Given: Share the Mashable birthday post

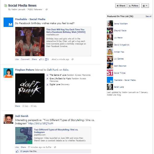Looking at the screenshot, I should point(34,59).
